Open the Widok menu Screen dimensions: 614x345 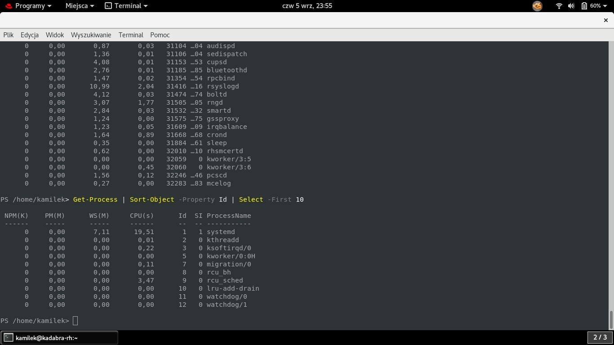click(x=55, y=35)
